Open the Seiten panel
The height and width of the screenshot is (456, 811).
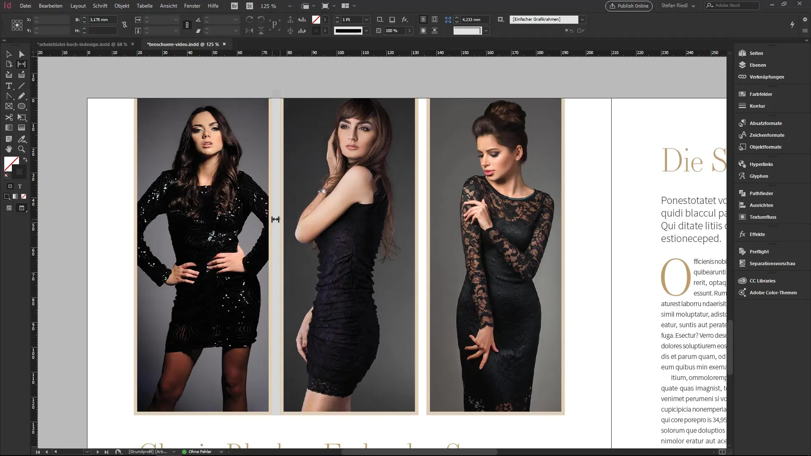(756, 53)
